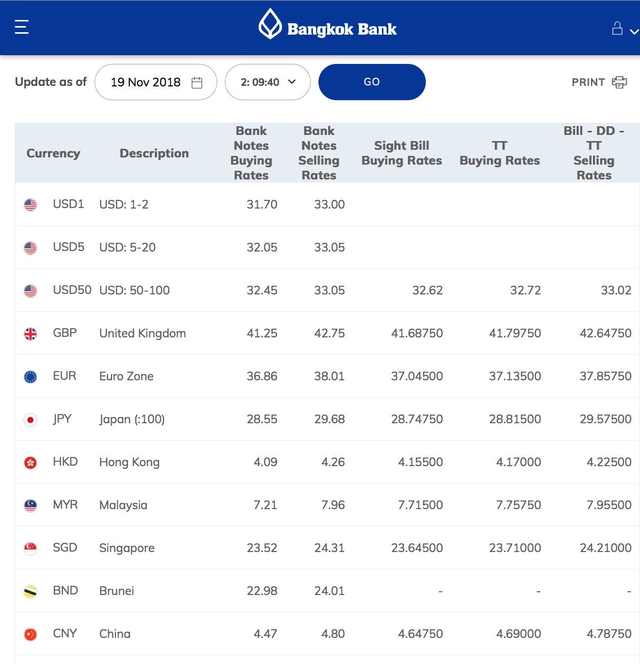
Task: Expand the login dropdown chevron
Action: coord(634,32)
